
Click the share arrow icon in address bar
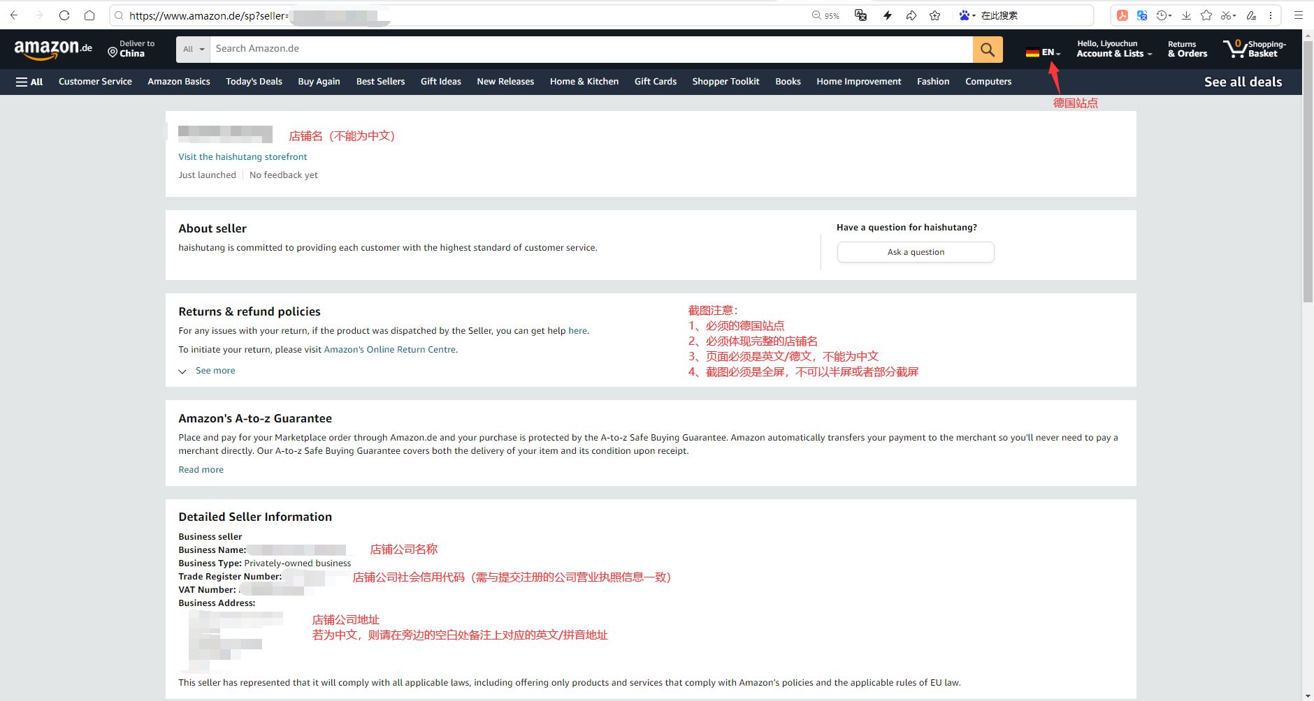[911, 15]
